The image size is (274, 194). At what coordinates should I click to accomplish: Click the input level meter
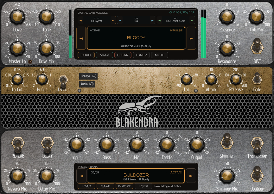(70, 34)
